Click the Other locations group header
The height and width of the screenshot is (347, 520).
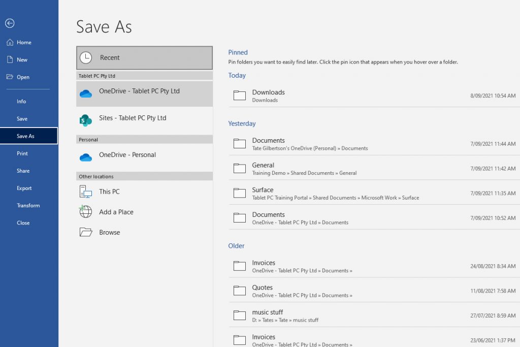(144, 176)
